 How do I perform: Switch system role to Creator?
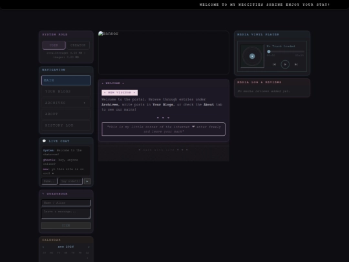point(78,45)
